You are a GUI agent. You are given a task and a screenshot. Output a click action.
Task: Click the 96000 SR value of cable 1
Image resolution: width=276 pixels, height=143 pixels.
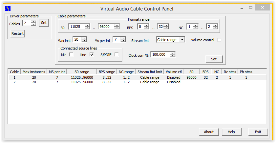click(192, 77)
